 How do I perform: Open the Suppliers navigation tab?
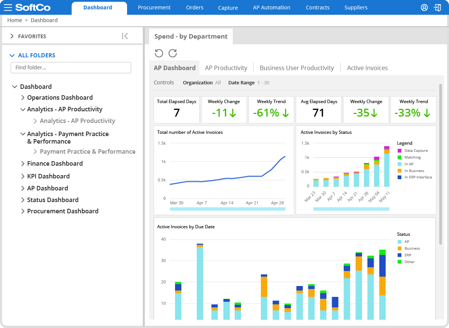(x=356, y=7)
